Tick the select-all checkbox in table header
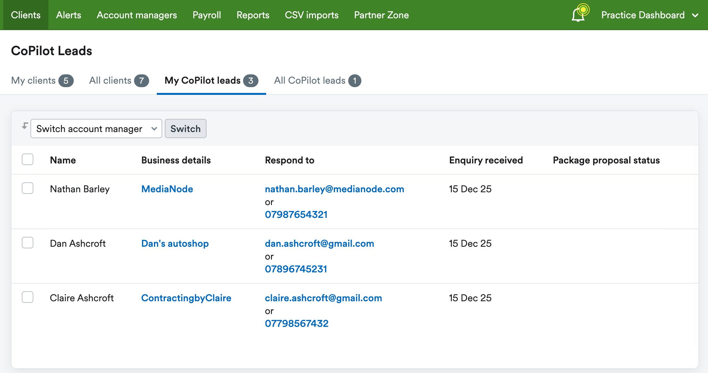The width and height of the screenshot is (708, 373). coord(28,159)
